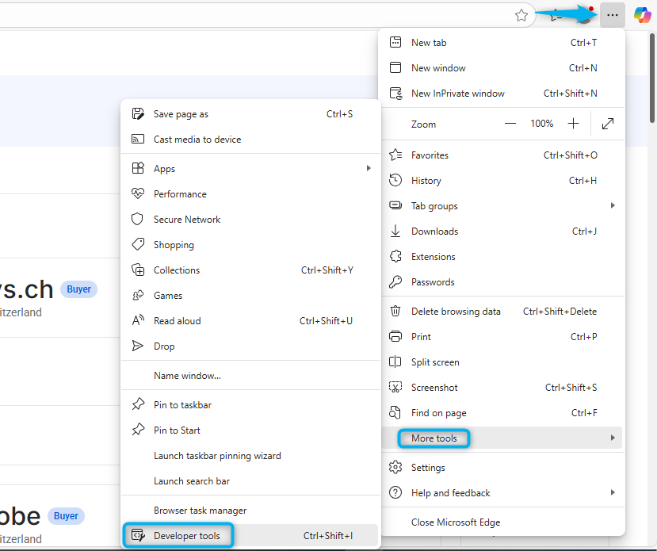Open Browser task manager entry

coord(251,511)
